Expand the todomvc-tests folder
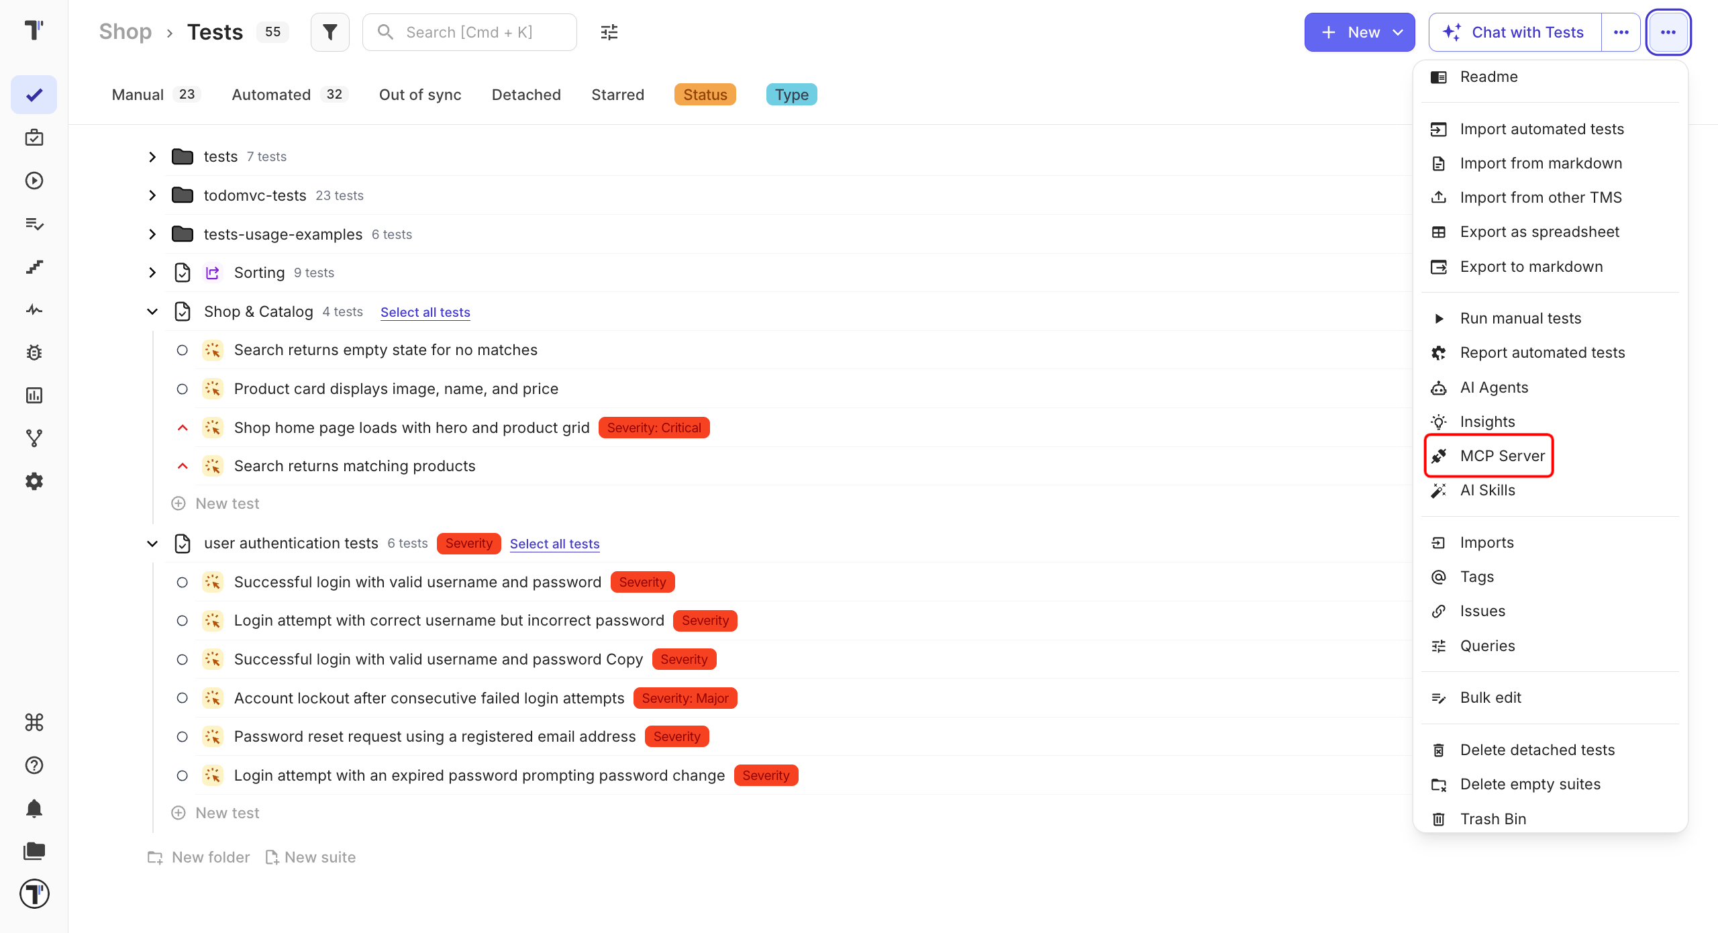The height and width of the screenshot is (933, 1718). point(152,195)
